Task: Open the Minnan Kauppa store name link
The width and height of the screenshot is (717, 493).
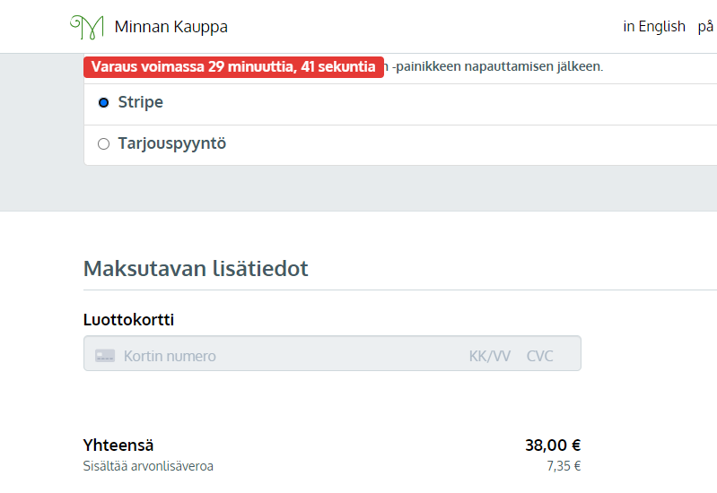Action: tap(171, 27)
